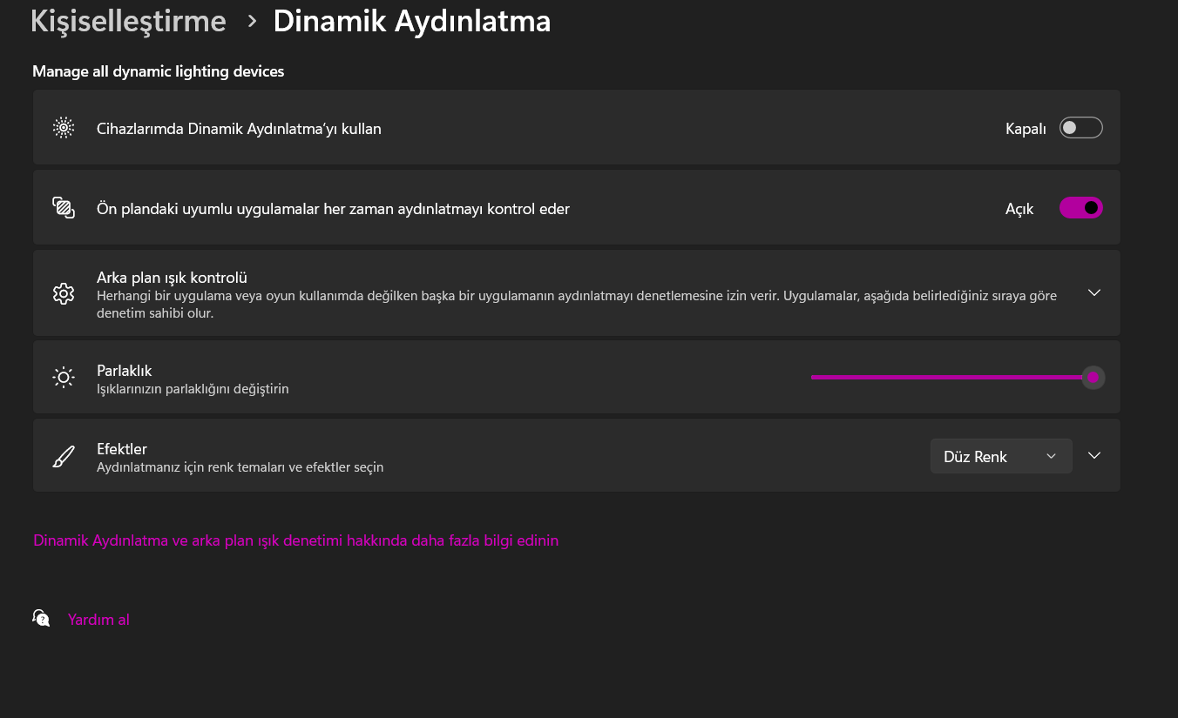Click the Parlaklık brightness slider thumb

[x=1093, y=378]
